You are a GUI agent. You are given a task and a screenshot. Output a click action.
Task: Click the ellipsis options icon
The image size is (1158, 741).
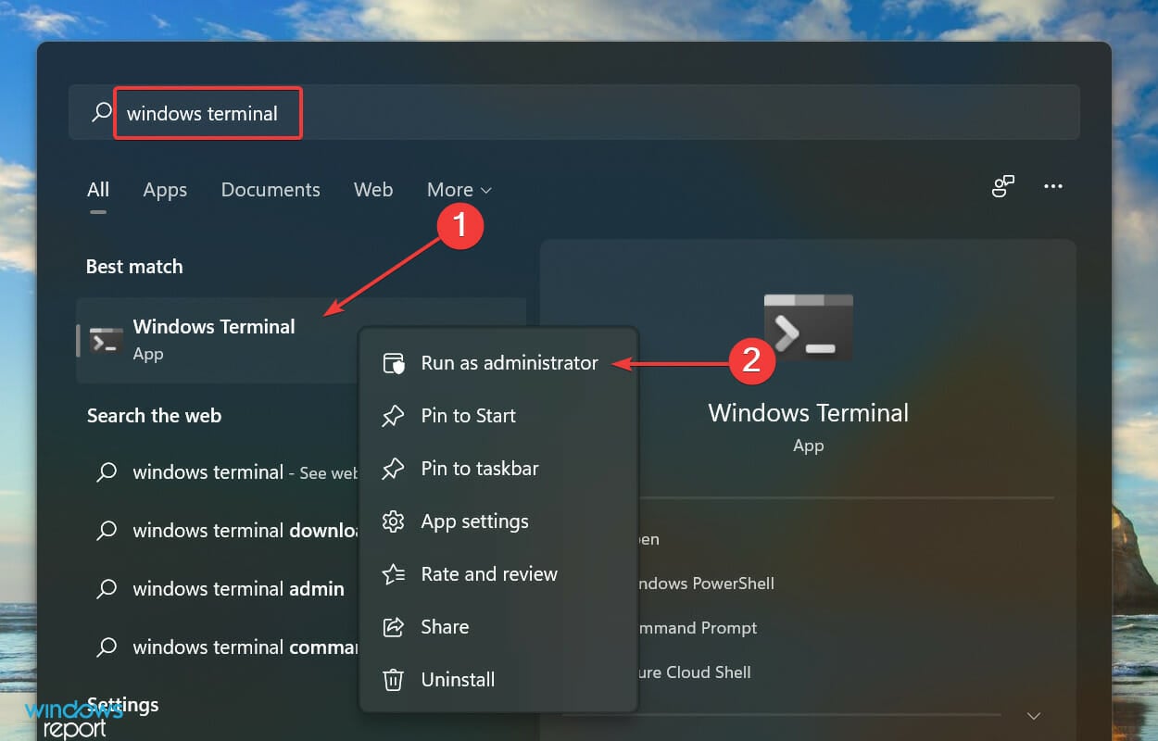pos(1052,186)
